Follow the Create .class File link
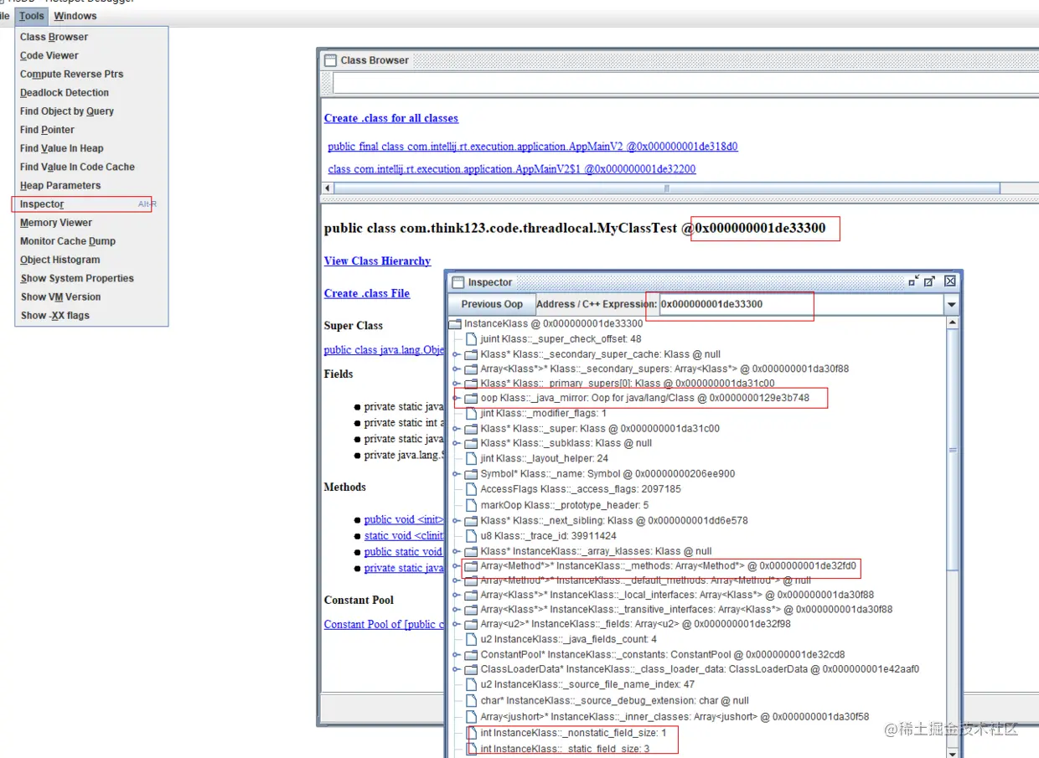The image size is (1039, 758). coord(367,293)
